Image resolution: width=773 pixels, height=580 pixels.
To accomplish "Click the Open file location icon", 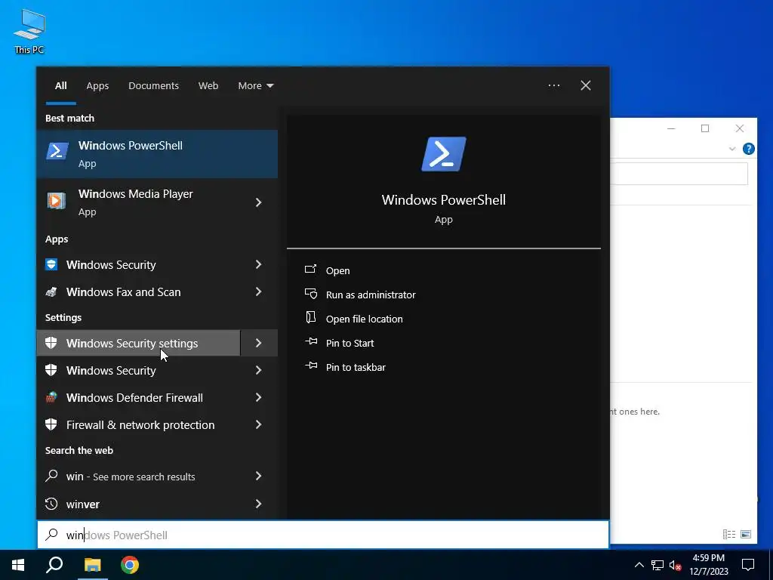I will point(310,317).
